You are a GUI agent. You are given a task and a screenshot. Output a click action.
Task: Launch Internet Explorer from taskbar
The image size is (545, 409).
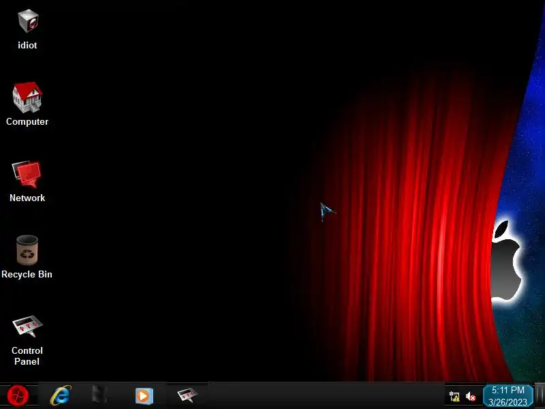pyautogui.click(x=61, y=395)
